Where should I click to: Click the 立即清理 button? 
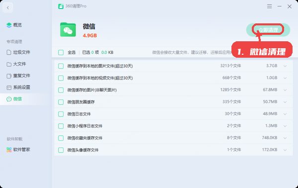tap(268, 30)
